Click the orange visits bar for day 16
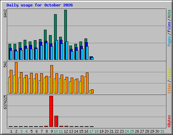 tap(87, 83)
